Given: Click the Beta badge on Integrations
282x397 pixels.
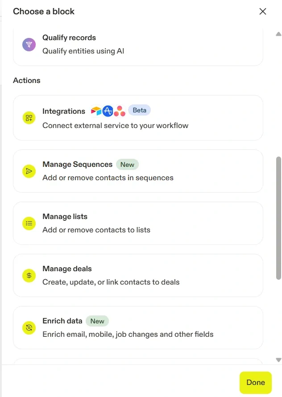Looking at the screenshot, I should tap(139, 110).
